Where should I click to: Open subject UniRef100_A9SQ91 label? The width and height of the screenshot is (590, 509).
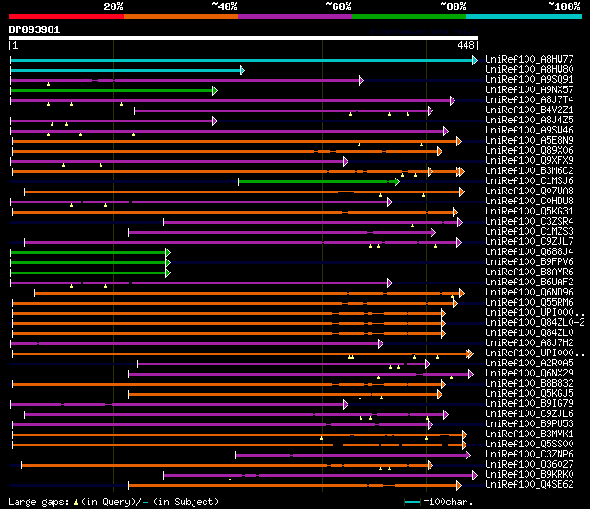(529, 80)
